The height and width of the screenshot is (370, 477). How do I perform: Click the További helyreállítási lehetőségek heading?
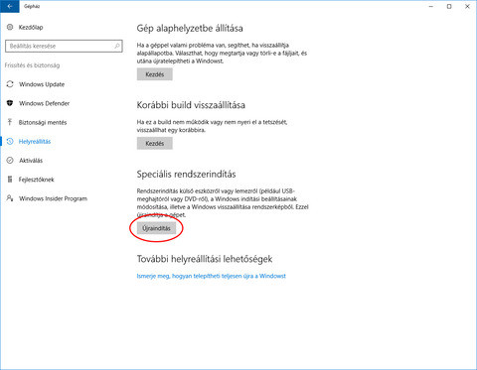point(205,259)
